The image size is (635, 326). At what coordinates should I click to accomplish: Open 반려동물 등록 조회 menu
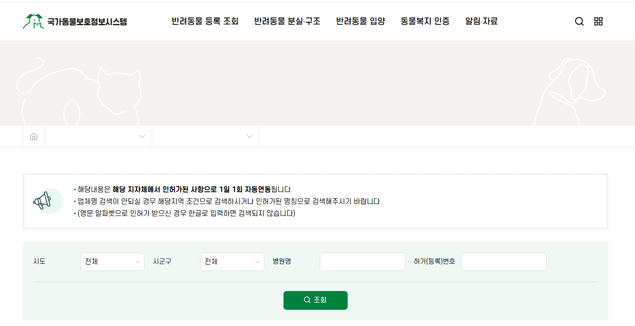click(205, 21)
